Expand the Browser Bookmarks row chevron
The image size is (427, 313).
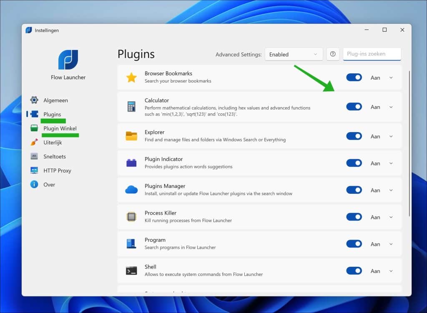click(x=391, y=78)
